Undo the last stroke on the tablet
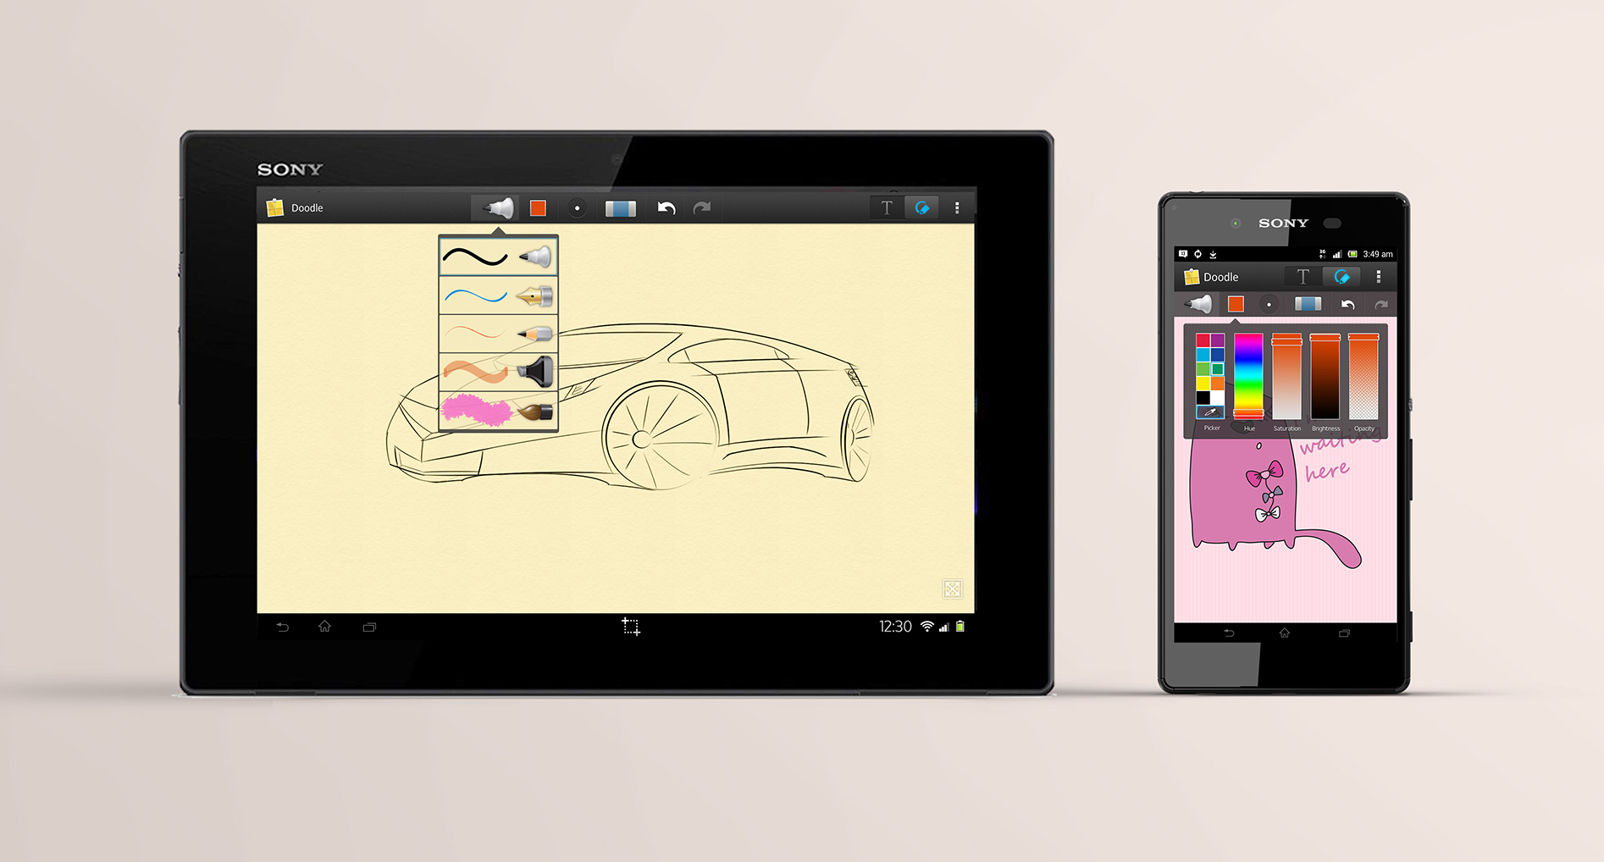This screenshot has height=862, width=1604. 666,207
